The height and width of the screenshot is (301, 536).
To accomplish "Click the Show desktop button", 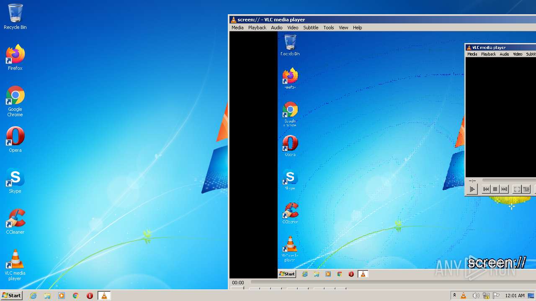I will click(x=531, y=296).
